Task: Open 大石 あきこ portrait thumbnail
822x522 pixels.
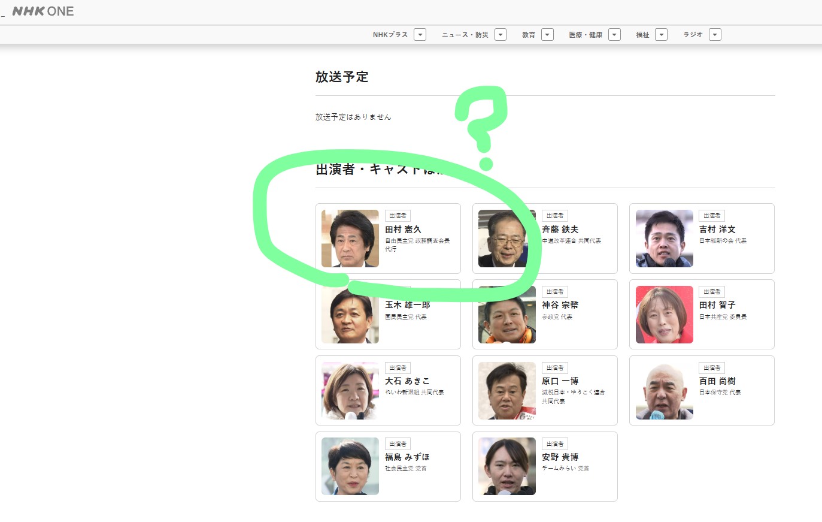Action: pos(350,391)
